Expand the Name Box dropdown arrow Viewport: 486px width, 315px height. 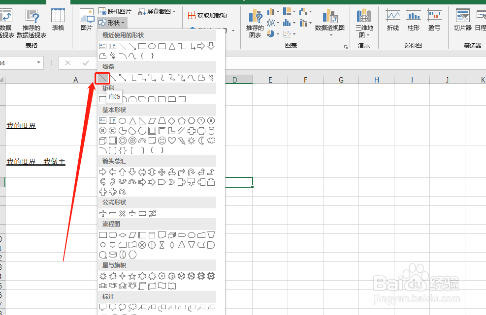[x=38, y=63]
